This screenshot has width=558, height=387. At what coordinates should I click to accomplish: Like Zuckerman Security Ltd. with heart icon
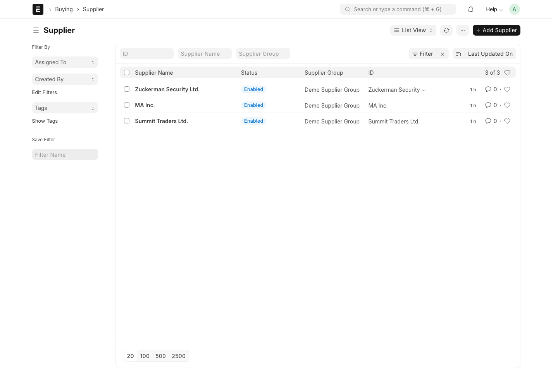click(x=507, y=89)
